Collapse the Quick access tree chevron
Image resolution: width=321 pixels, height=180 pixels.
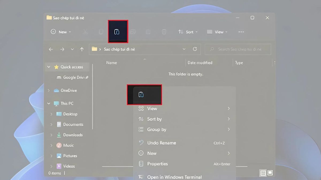point(49,67)
